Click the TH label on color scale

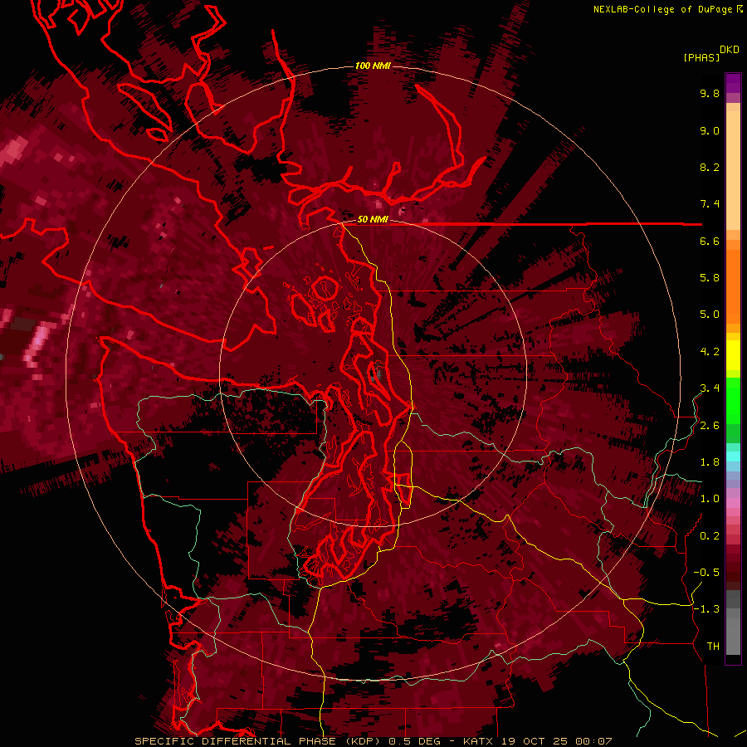(x=713, y=647)
